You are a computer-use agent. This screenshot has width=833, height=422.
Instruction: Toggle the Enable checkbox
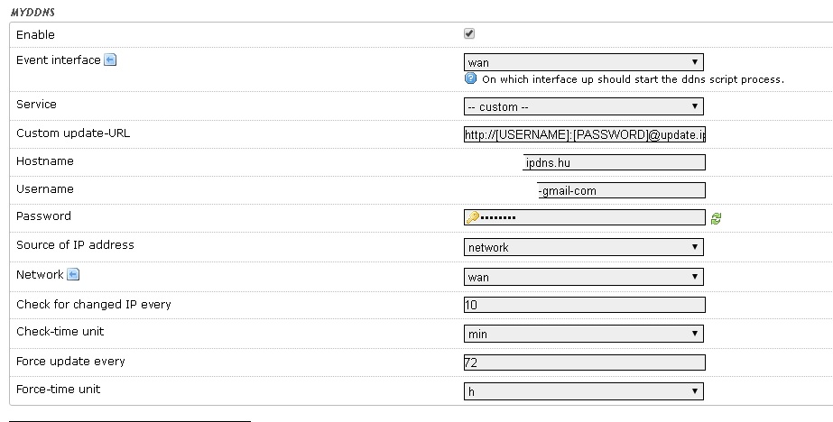469,34
